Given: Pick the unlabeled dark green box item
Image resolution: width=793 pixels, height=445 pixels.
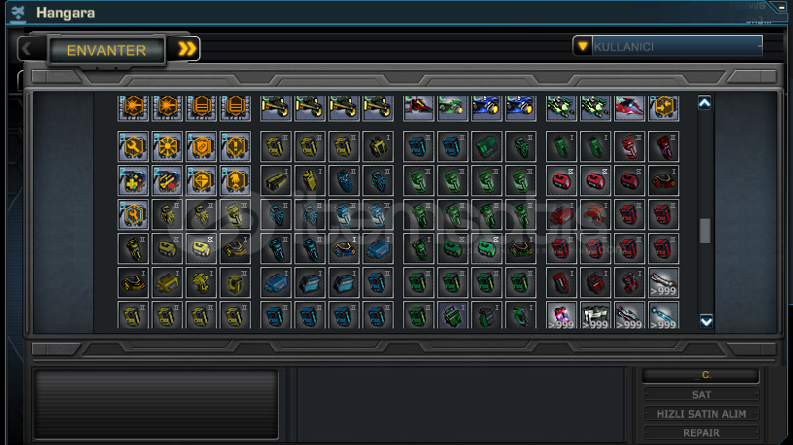Looking at the screenshot, I should pos(487,147).
